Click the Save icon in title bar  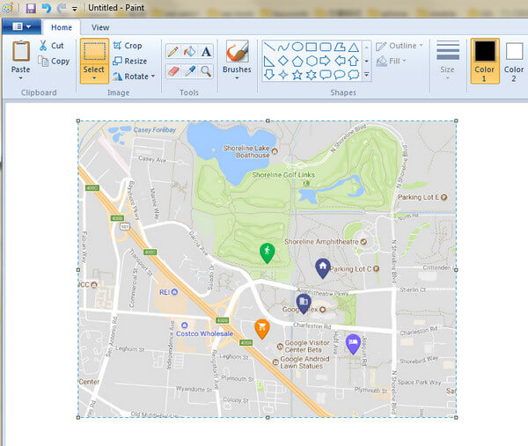click(31, 8)
